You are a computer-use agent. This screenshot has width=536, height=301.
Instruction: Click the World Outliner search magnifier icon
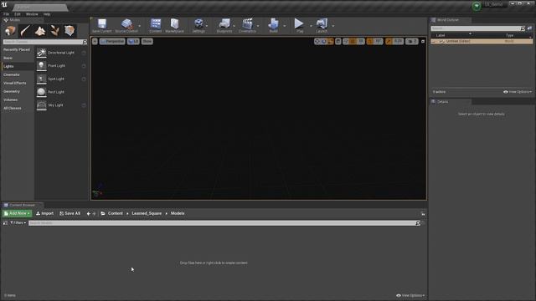523,28
